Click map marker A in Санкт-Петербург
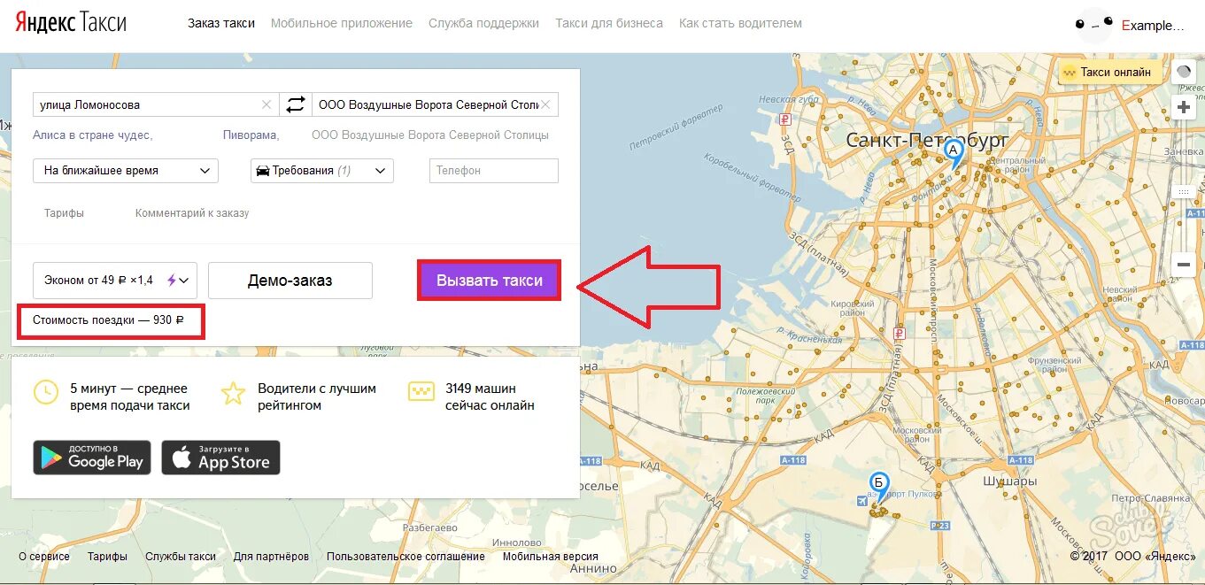 click(953, 154)
